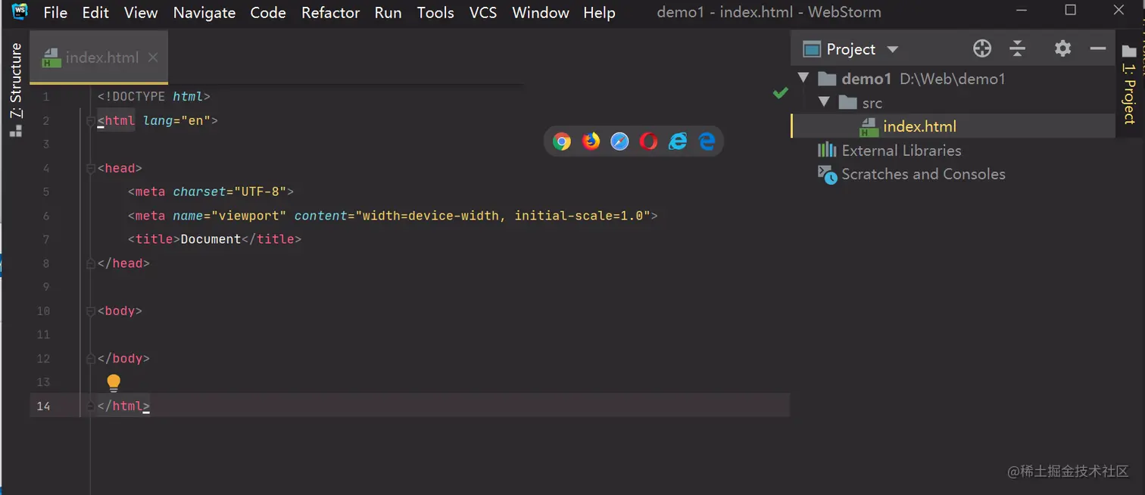Open the Edit menu
Viewport: 1145px width, 495px height.
point(95,13)
